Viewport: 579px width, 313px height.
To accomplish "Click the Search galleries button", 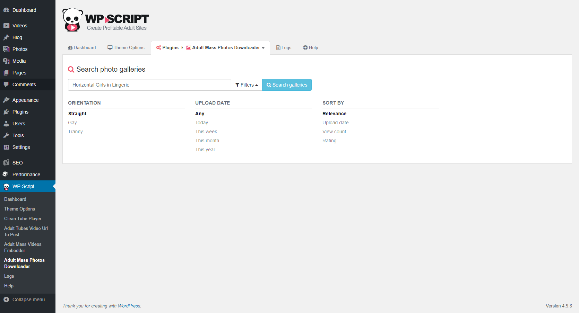I will (x=287, y=85).
